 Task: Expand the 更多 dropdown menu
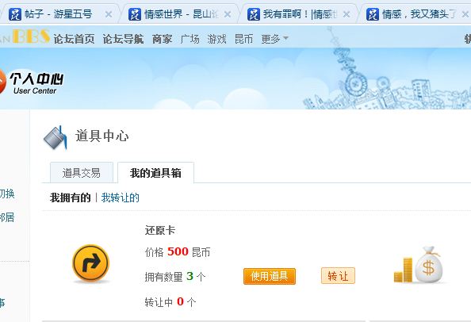tap(274, 39)
